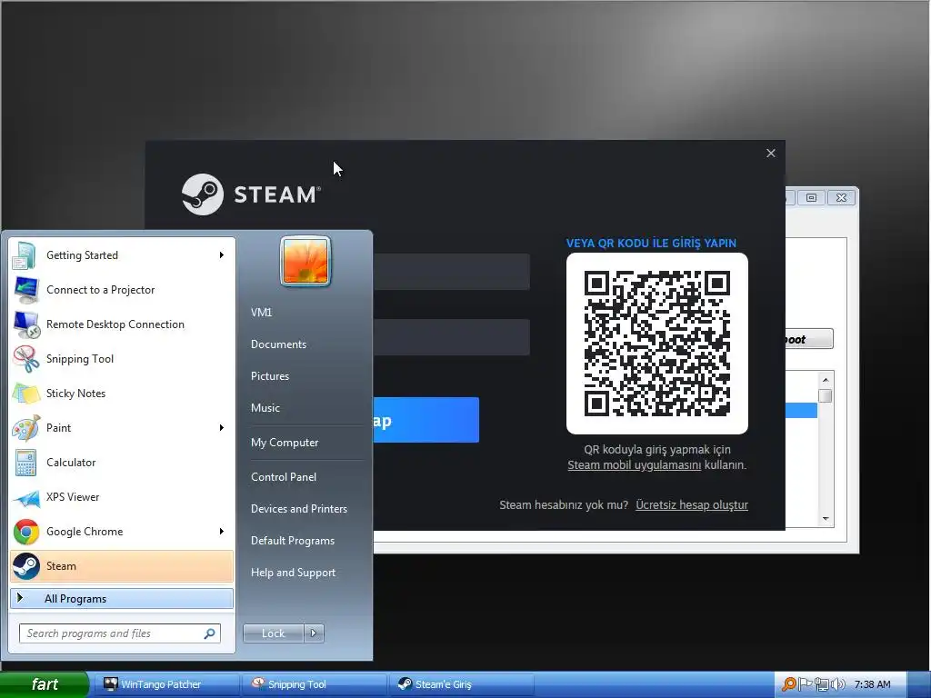Viewport: 931px width, 698px height.
Task: Open Google Chrome from the Start menu
Action: point(122,531)
